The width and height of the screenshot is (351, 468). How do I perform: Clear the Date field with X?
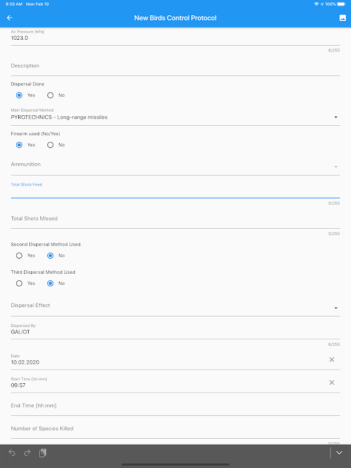click(x=332, y=359)
